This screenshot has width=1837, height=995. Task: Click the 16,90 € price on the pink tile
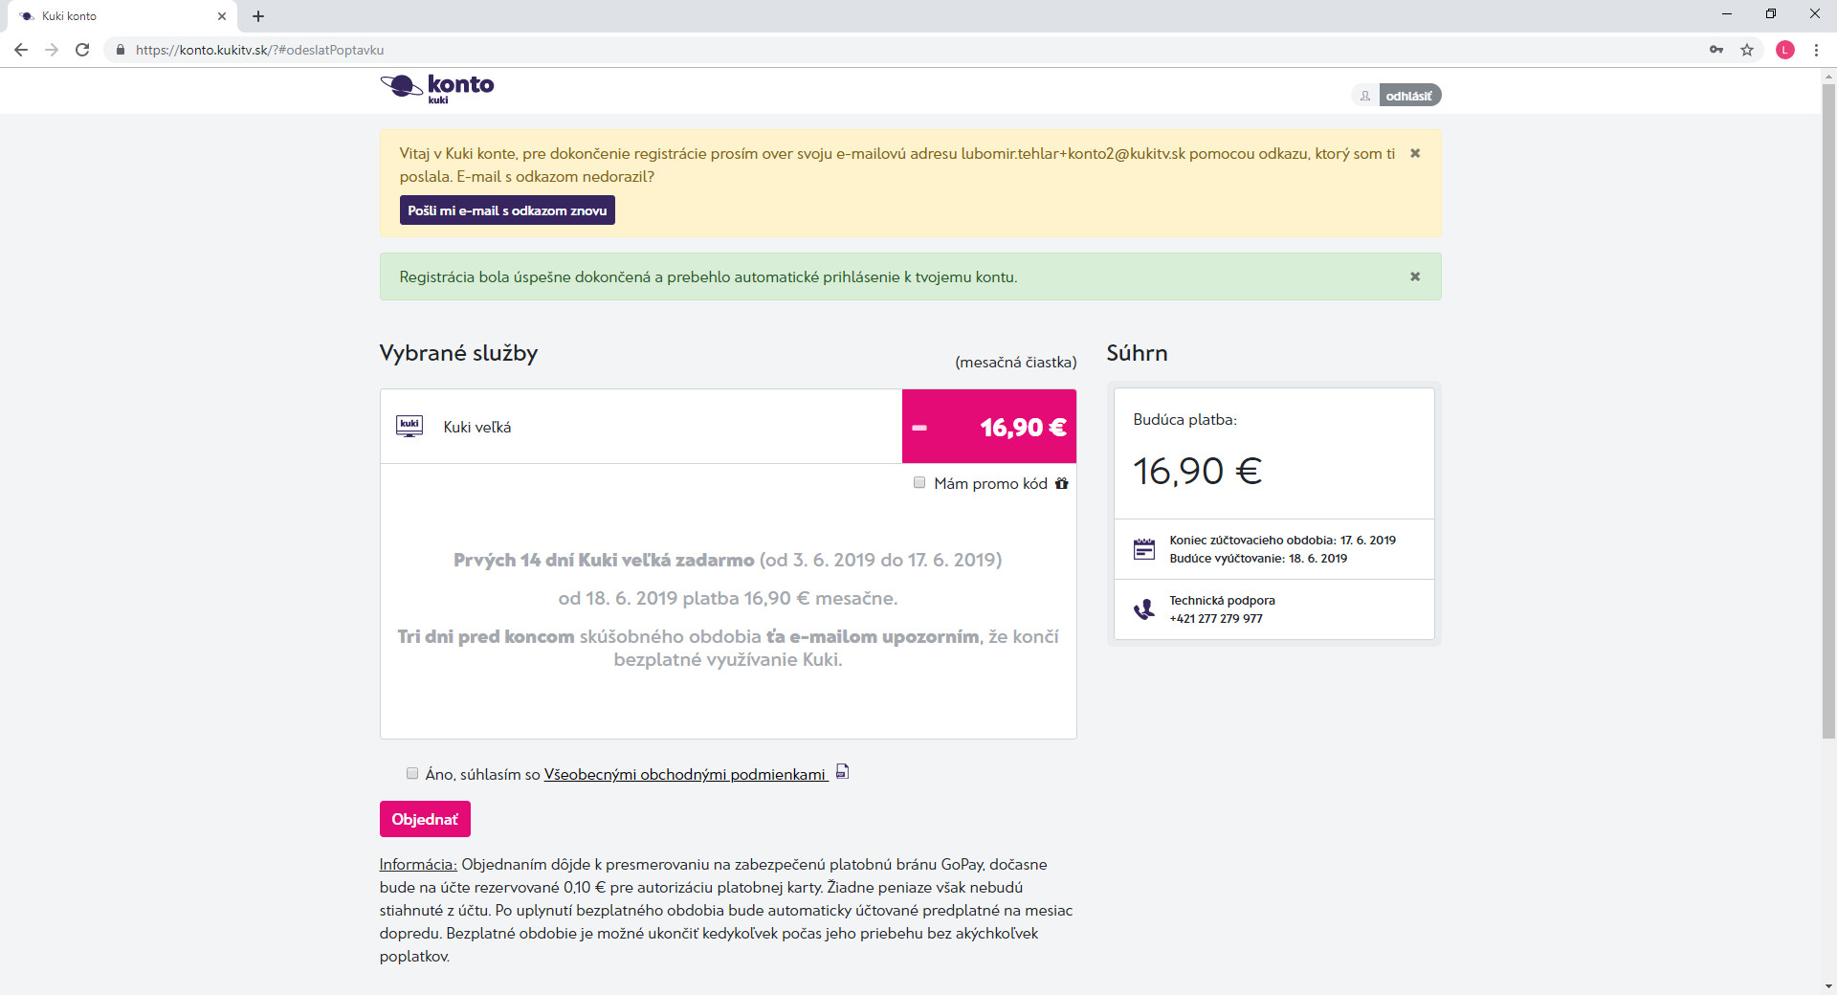click(1024, 428)
